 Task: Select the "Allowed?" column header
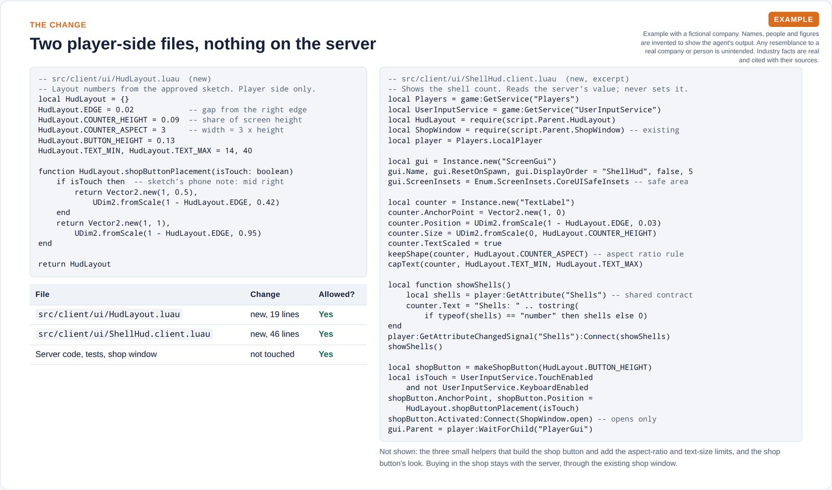(x=336, y=294)
